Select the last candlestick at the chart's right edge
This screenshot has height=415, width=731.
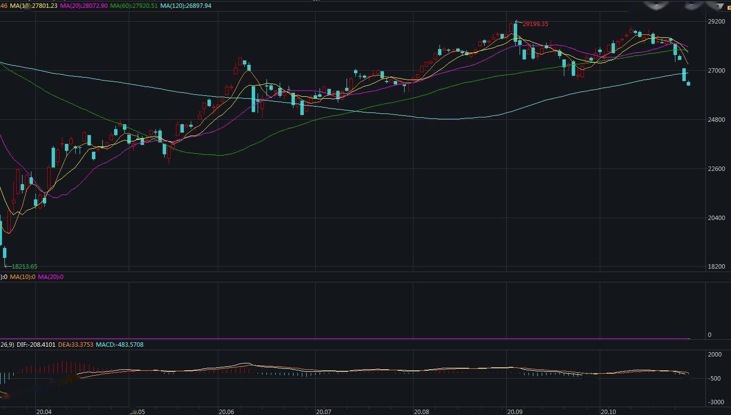point(688,83)
